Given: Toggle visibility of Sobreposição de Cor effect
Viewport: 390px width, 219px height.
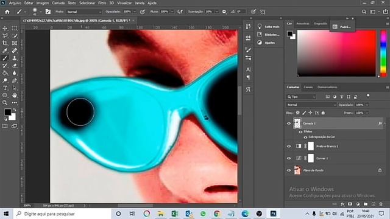Looking at the screenshot, I should coord(305,137).
